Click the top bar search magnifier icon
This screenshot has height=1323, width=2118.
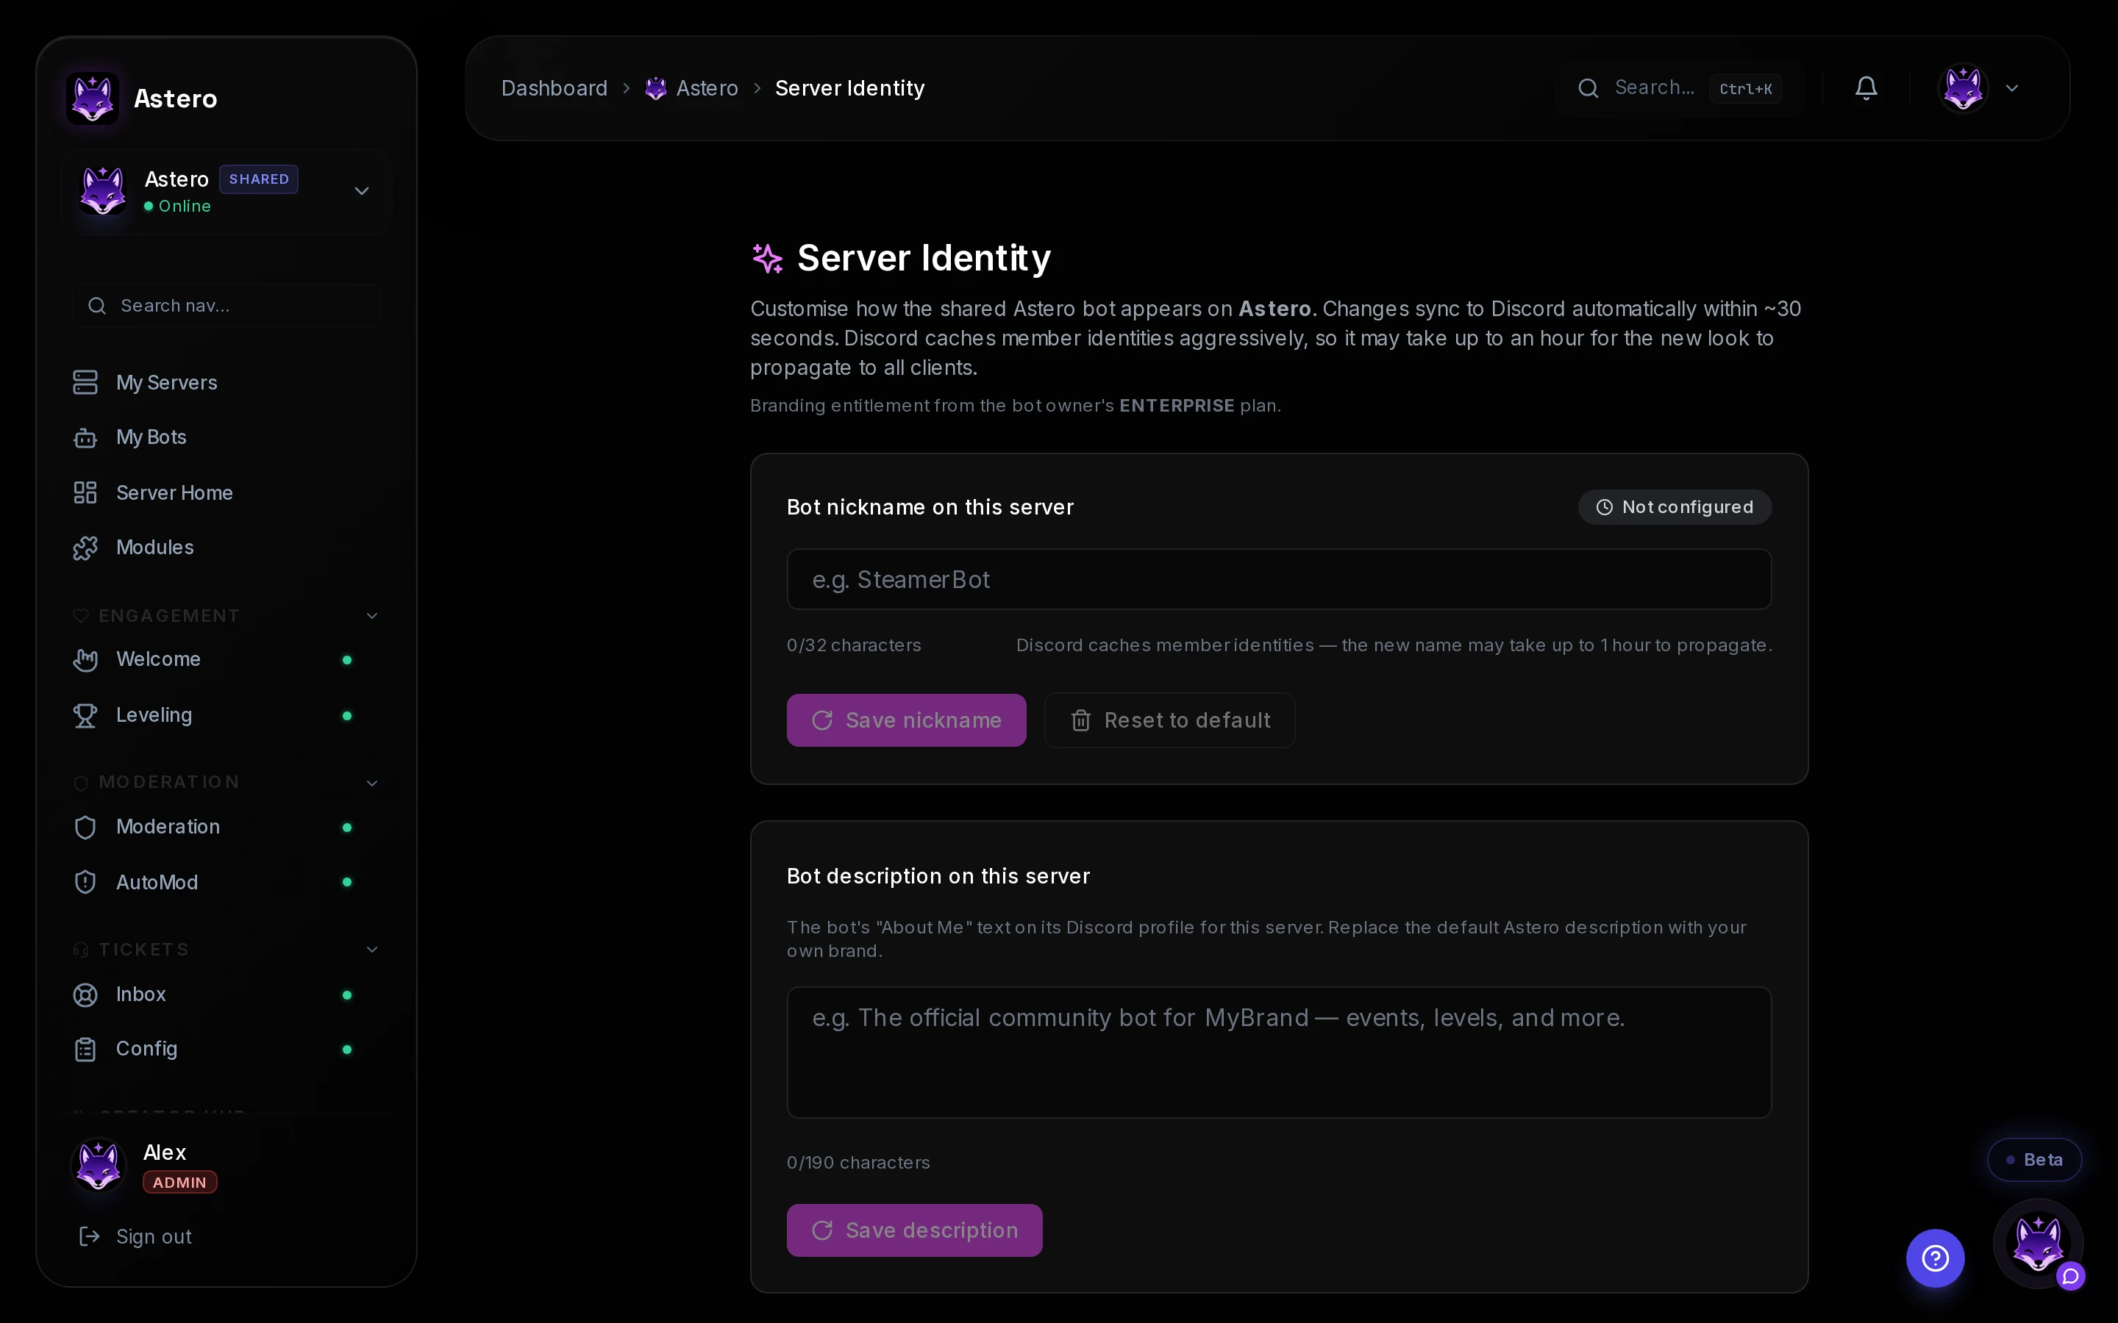coord(1588,87)
